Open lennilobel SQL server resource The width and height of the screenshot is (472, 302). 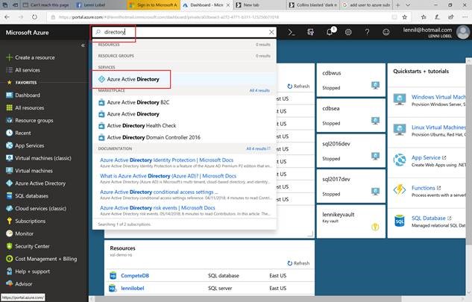point(133,288)
